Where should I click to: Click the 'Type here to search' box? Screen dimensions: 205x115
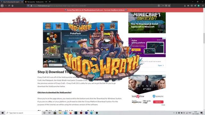click(x=23, y=113)
